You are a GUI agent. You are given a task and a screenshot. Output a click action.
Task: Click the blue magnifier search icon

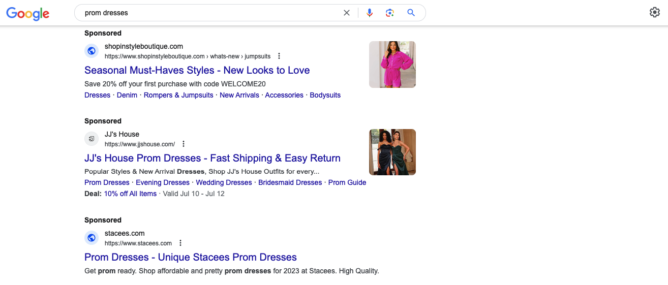click(411, 13)
